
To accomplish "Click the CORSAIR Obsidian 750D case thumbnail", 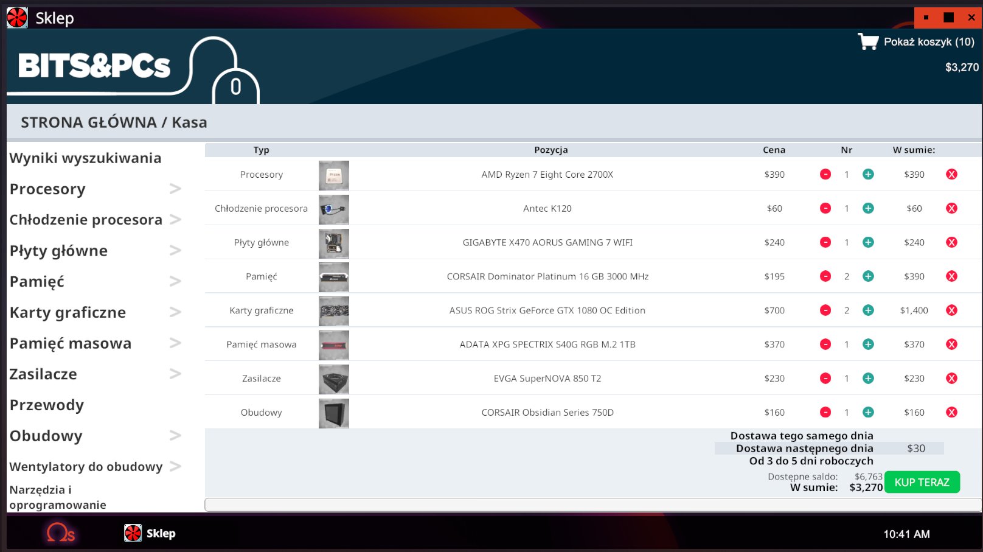I will point(334,413).
